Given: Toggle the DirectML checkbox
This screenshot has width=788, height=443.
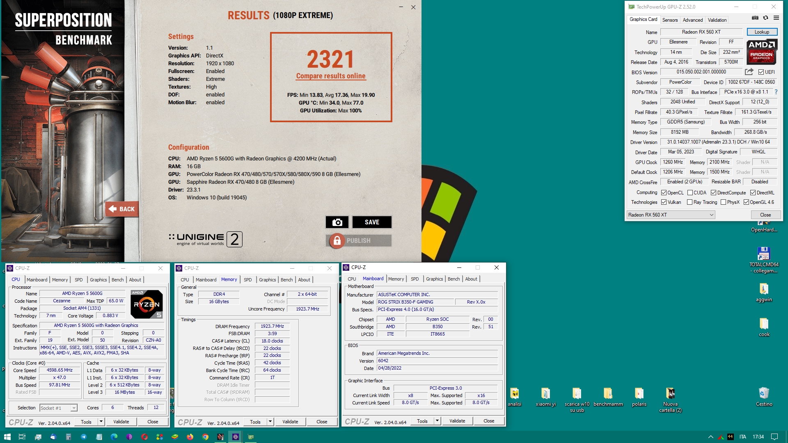Looking at the screenshot, I should (x=753, y=193).
